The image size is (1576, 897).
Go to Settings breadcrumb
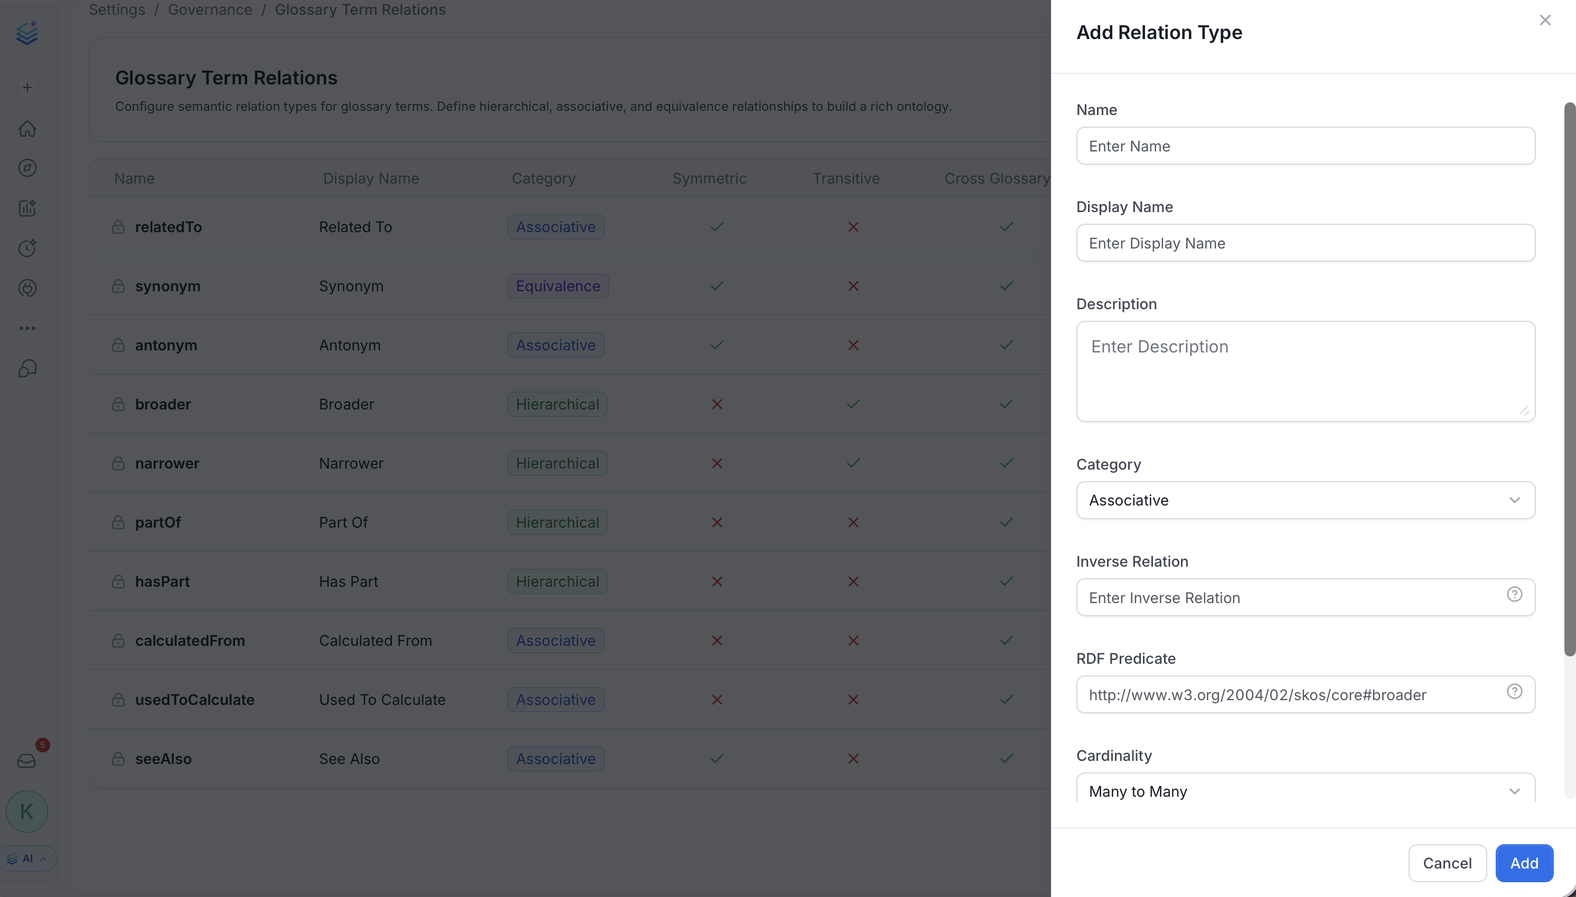click(117, 10)
